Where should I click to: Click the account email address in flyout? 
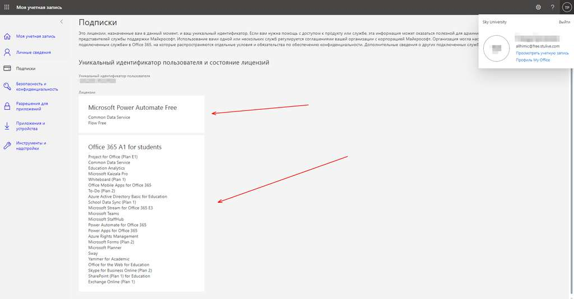coord(538,46)
